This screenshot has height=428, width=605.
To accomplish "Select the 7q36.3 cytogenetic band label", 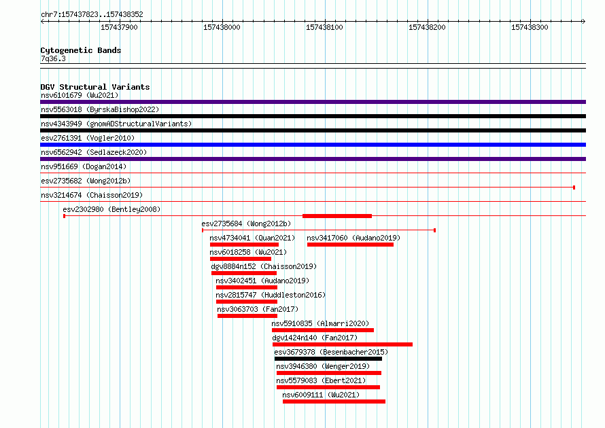I will 53,58.
